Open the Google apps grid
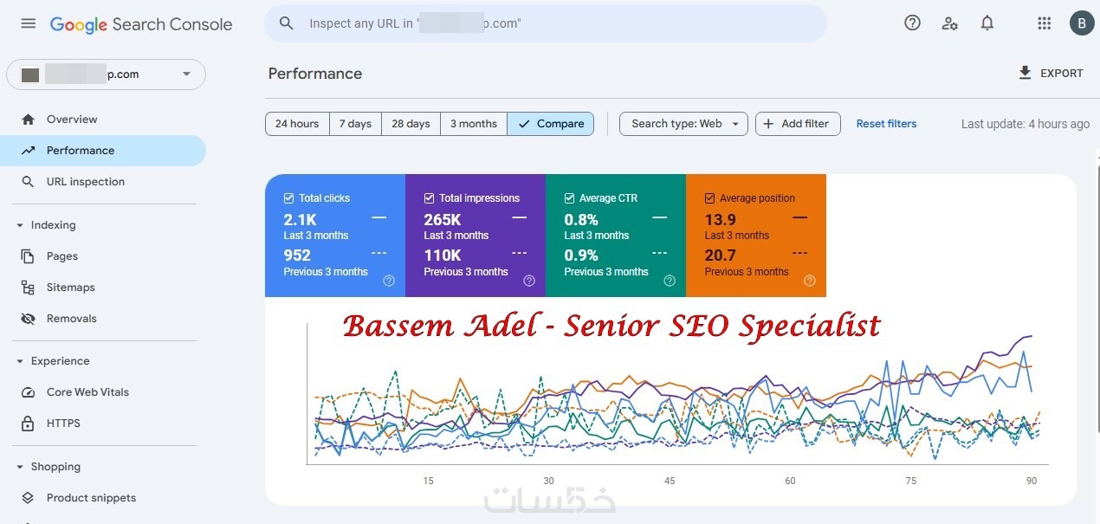The width and height of the screenshot is (1100, 524). (1045, 23)
